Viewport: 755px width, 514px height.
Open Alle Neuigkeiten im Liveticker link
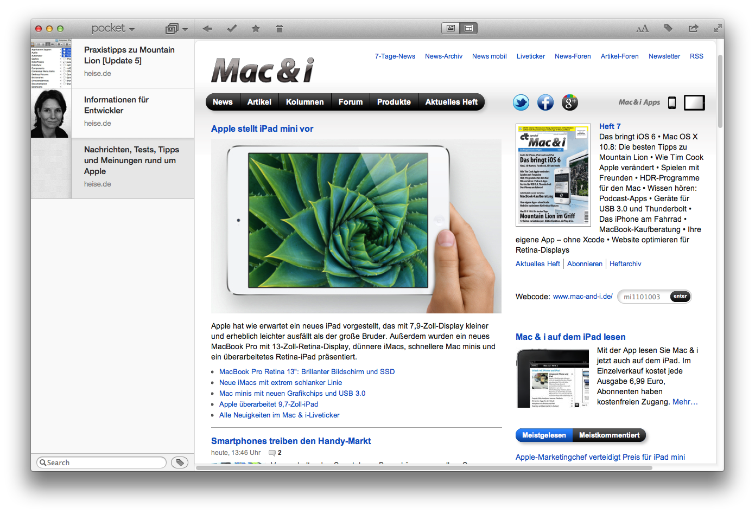280,415
